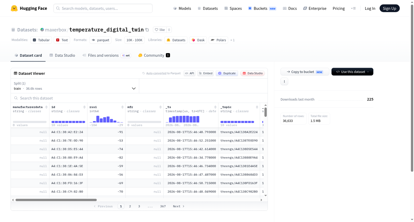Open Data Studio from viewer header

253,73
